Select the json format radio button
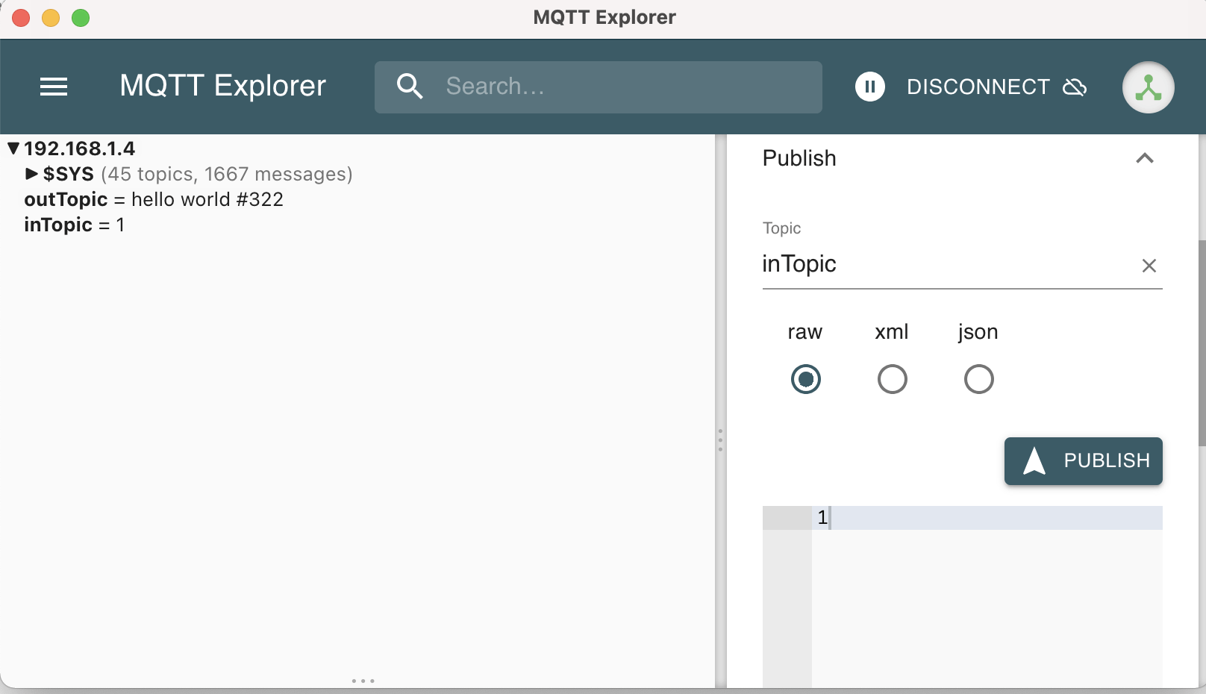Screen dimensions: 1206x694 pyautogui.click(x=979, y=379)
